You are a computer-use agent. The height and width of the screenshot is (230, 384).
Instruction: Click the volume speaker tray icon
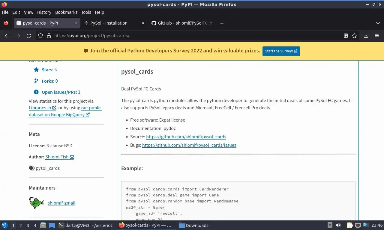(x=338, y=225)
